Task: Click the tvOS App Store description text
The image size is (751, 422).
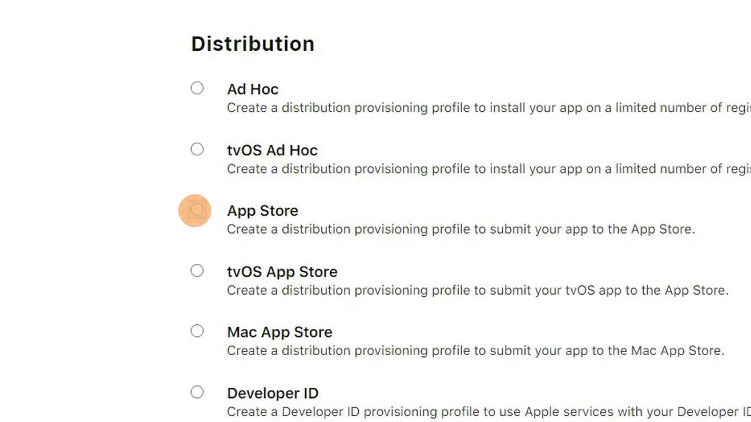Action: click(x=477, y=290)
